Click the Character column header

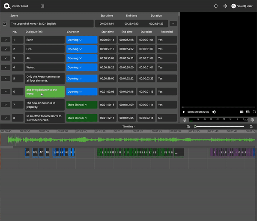point(73,32)
